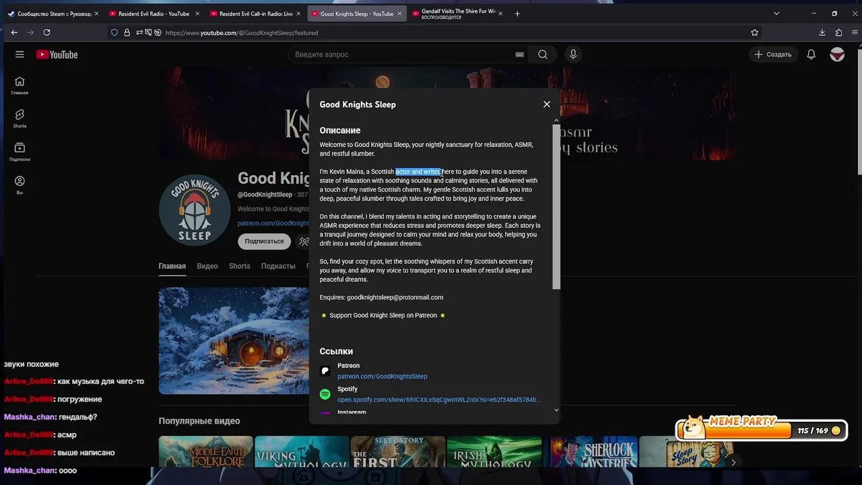Click the Создать create button
This screenshot has width=862, height=485.
773,55
